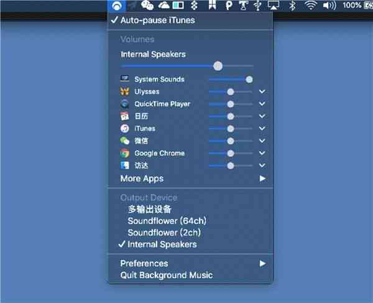Expand Ulysses volume options chevron
Image resolution: width=373 pixels, height=303 pixels.
(x=262, y=91)
